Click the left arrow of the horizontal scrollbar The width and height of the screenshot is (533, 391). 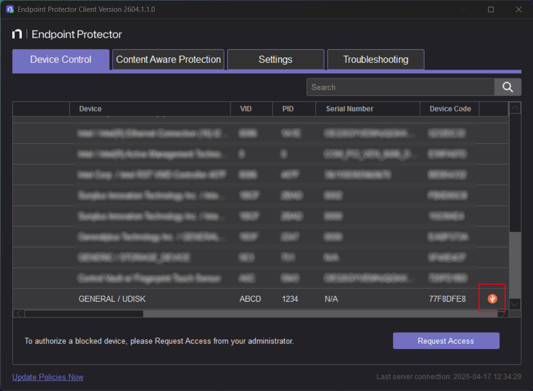(x=18, y=313)
